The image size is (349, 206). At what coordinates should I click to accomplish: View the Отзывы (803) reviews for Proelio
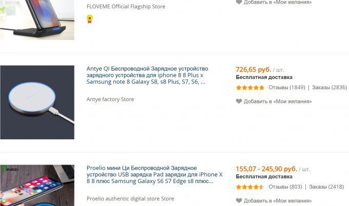pos(285,187)
